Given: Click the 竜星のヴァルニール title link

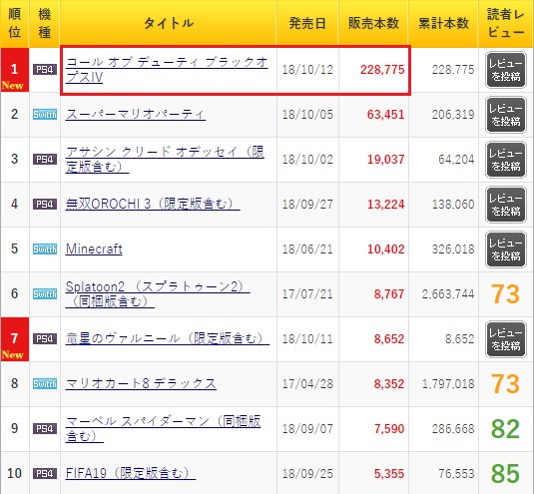Looking at the screenshot, I should click(168, 338).
